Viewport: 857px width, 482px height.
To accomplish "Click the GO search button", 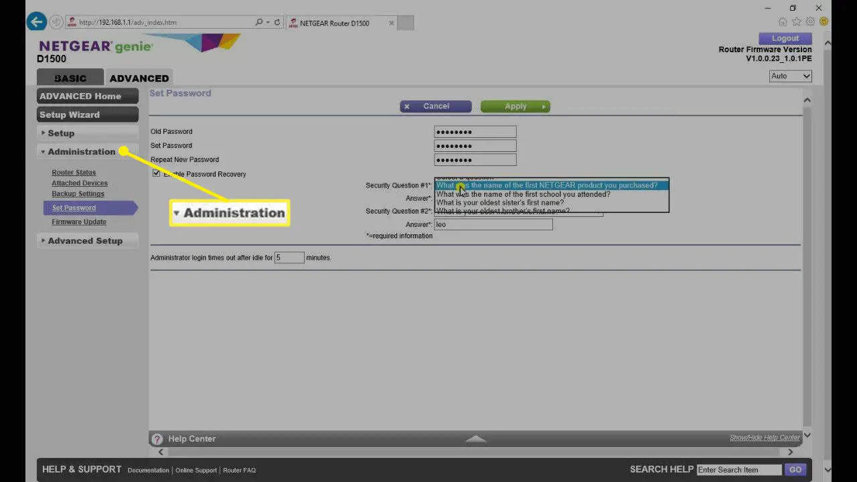I will tap(795, 470).
